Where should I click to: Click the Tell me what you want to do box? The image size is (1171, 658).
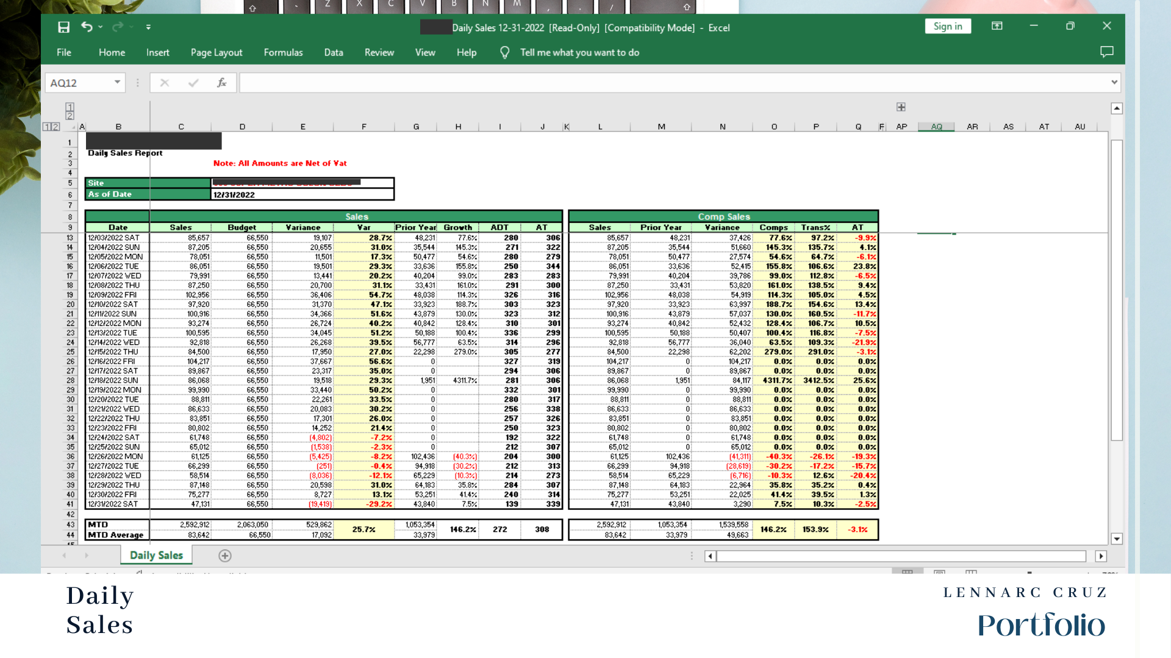(x=579, y=52)
